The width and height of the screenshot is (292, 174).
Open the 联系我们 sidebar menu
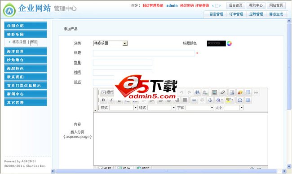[x=26, y=77]
